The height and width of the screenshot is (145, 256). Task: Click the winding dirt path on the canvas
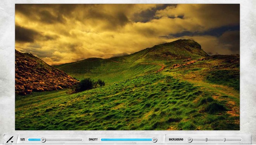161,68
